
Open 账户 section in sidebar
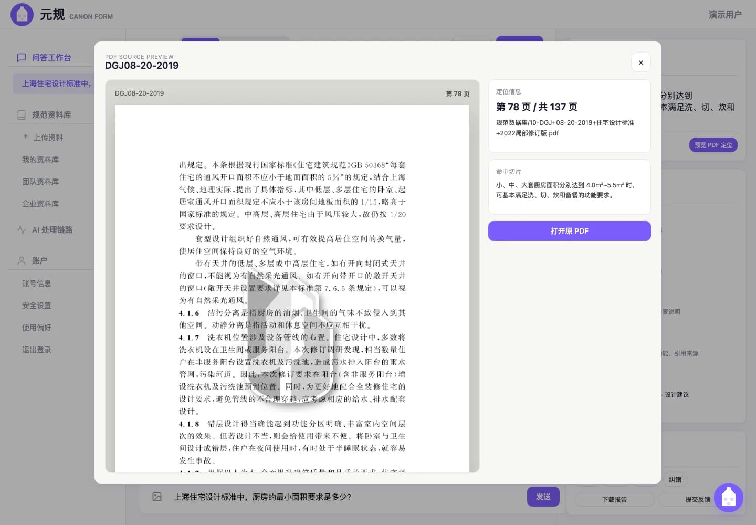point(39,261)
